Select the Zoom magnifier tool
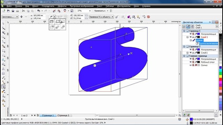 [3, 37]
